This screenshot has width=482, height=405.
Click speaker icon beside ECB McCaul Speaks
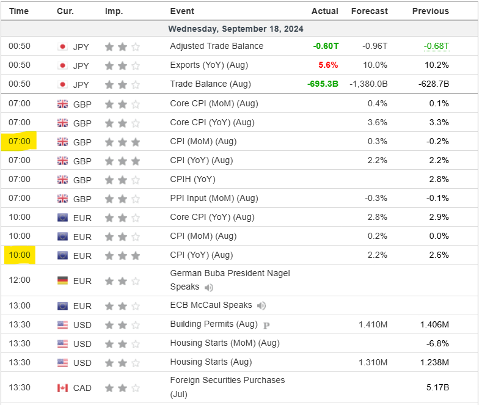(x=261, y=305)
